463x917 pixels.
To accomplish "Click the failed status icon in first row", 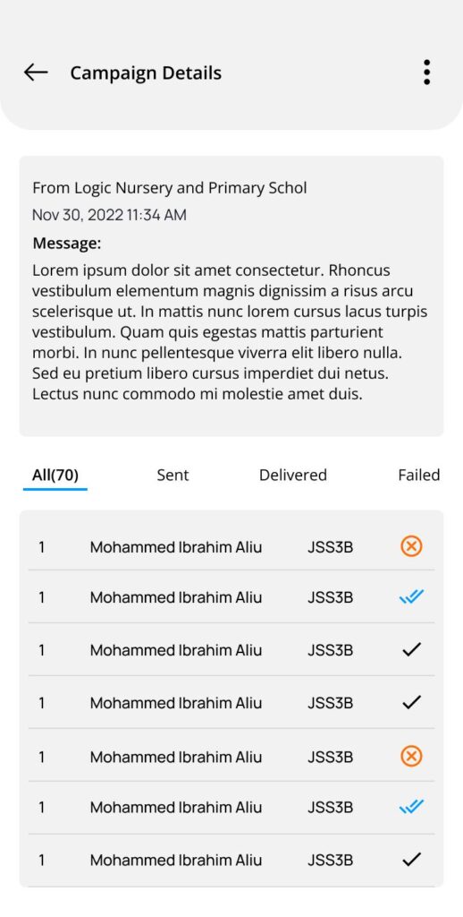I will [x=412, y=546].
